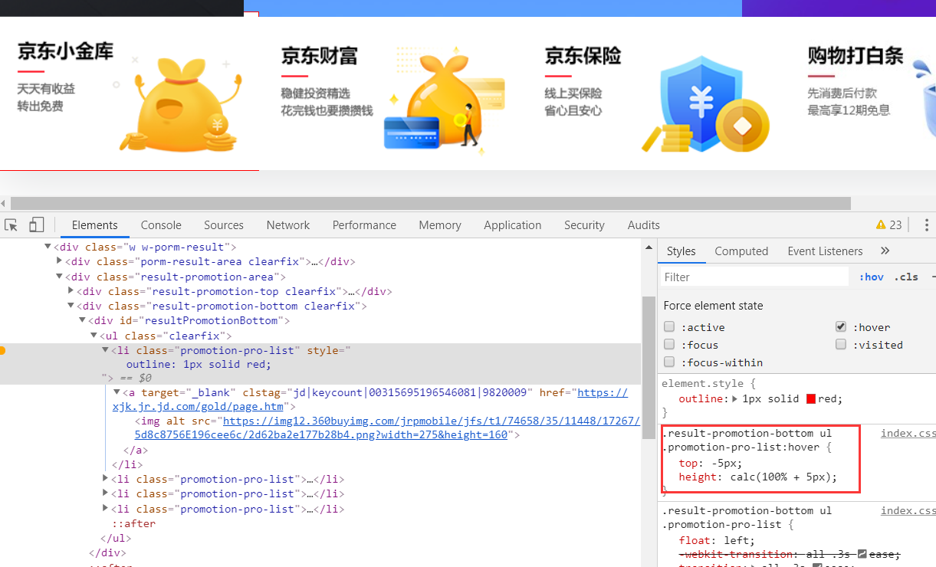Switch to the Elements tab
The height and width of the screenshot is (567, 936).
[x=95, y=225]
